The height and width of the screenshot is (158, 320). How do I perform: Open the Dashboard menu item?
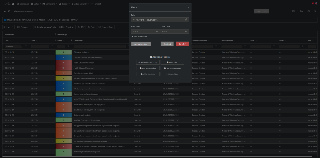coord(23,4)
